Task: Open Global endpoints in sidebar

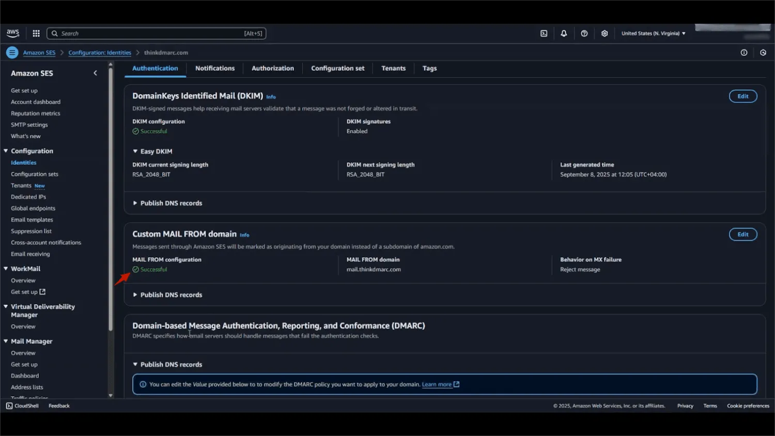Action: [33, 208]
